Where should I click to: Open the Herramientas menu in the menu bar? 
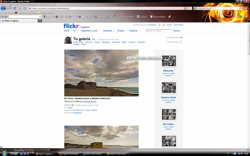point(44,5)
